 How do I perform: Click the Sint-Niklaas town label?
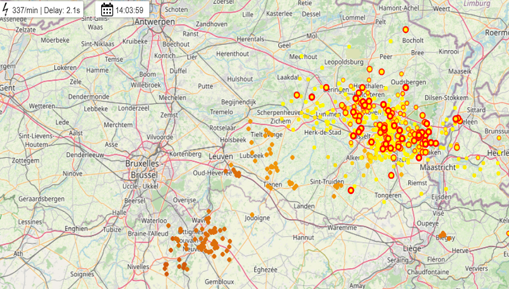[x=98, y=44]
